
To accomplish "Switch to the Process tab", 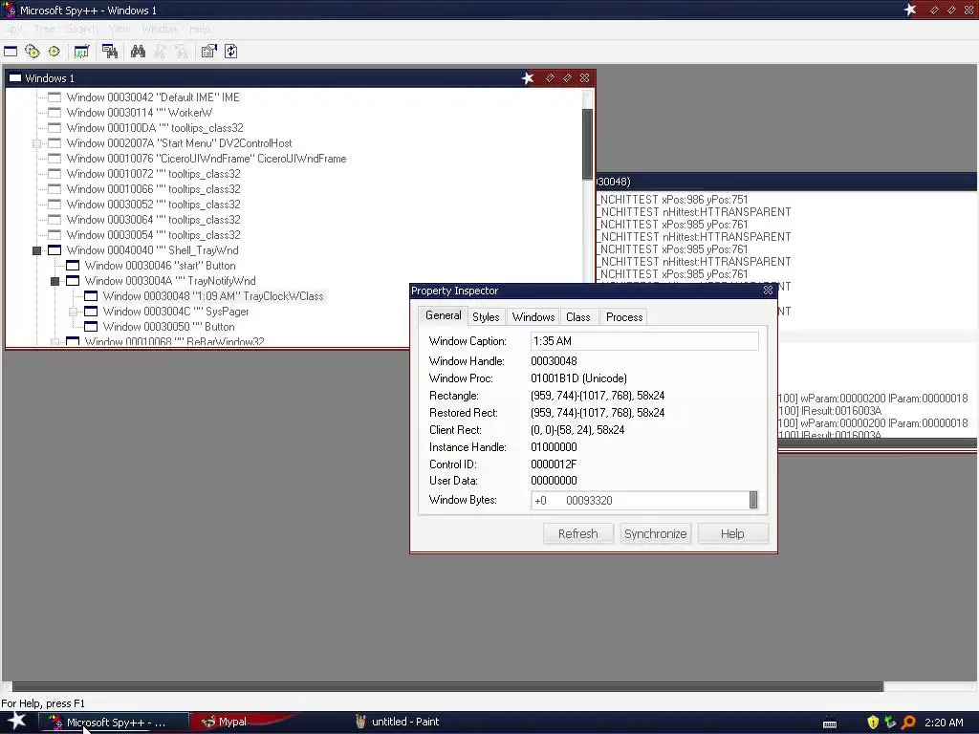I will [x=623, y=317].
